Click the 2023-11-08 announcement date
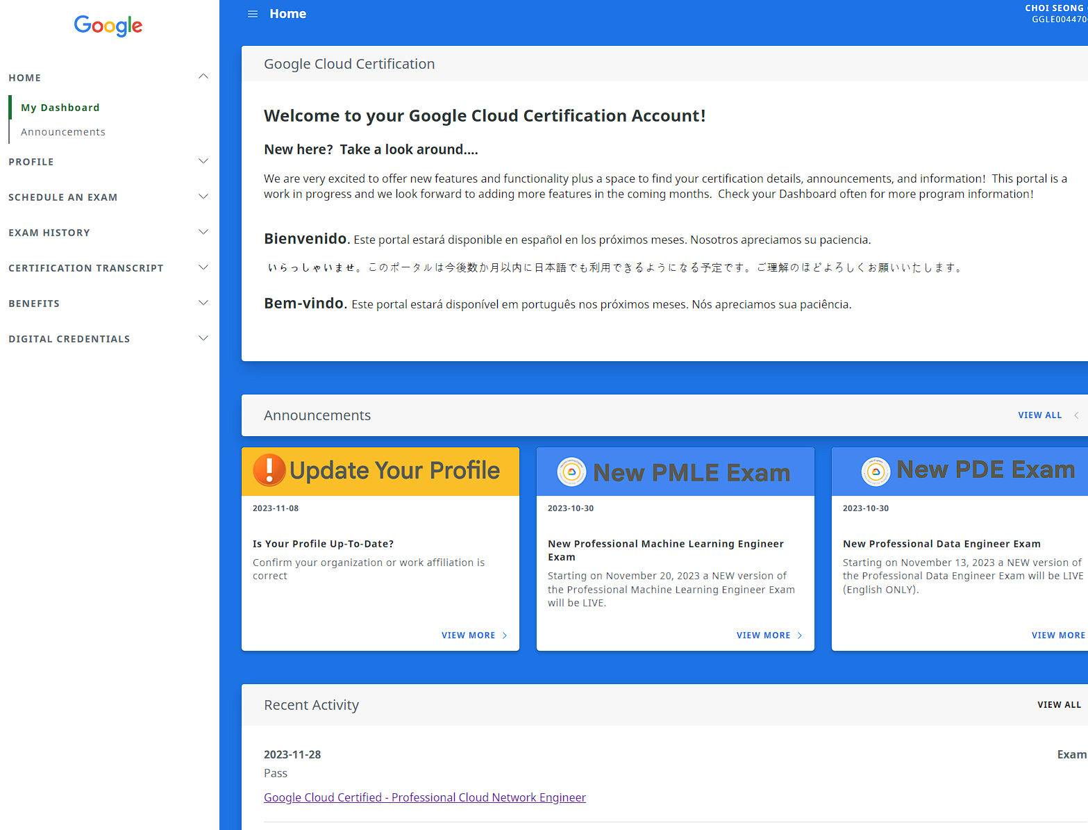 click(x=276, y=508)
